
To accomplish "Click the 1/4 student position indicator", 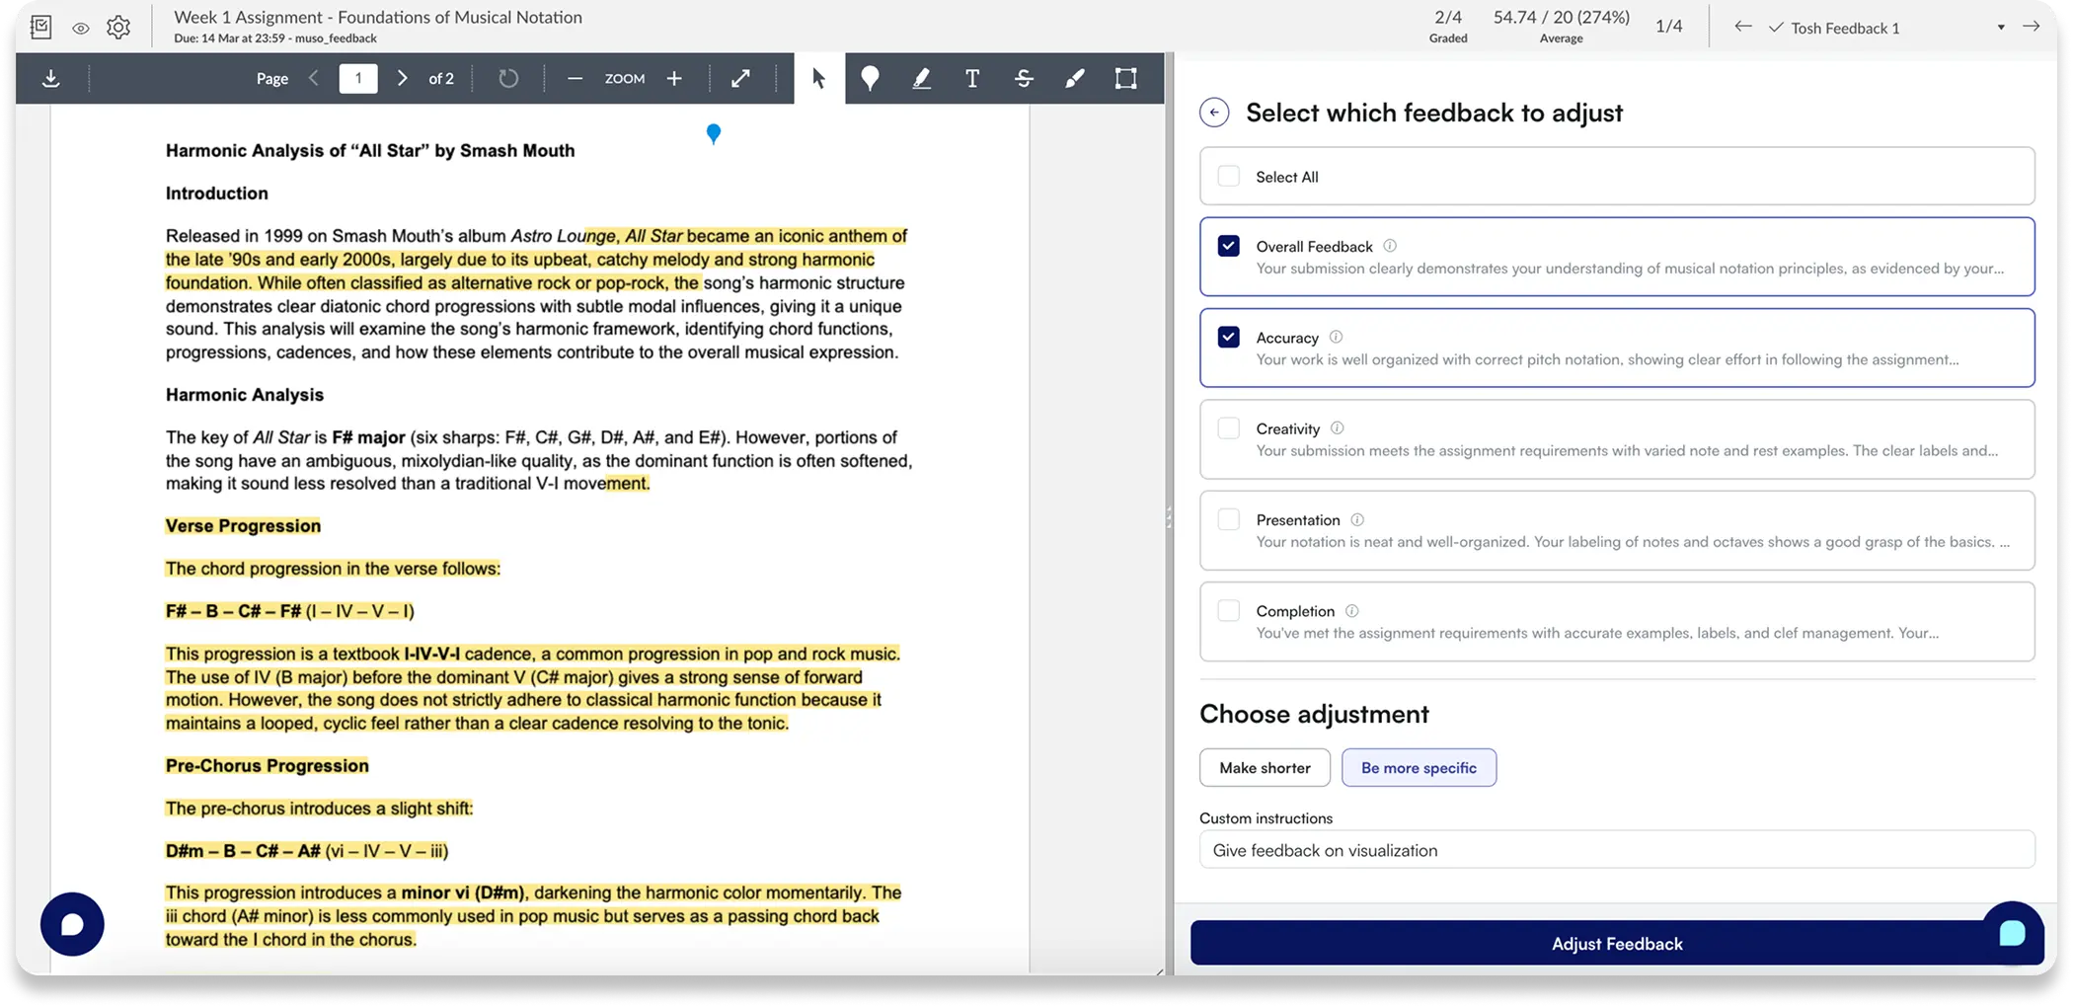I will pyautogui.click(x=1668, y=27).
